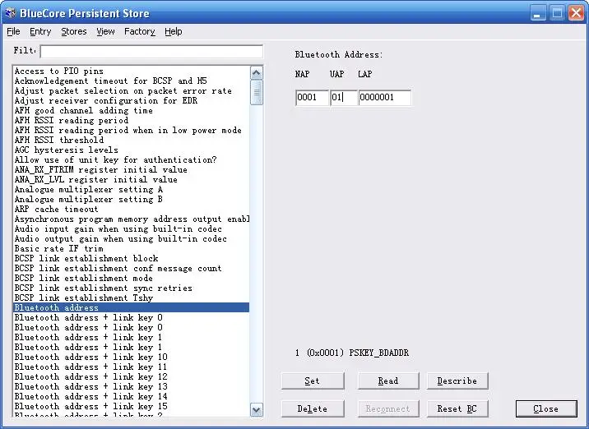Select 'ANA_RX_LVL register initial value'
Viewport: 589px width, 429px height.
131,179
